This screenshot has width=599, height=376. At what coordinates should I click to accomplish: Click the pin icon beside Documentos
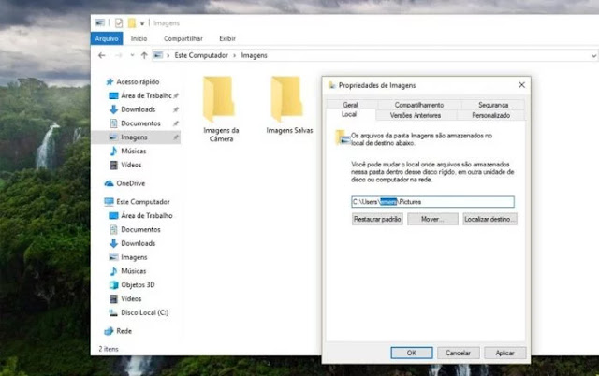[x=176, y=123]
